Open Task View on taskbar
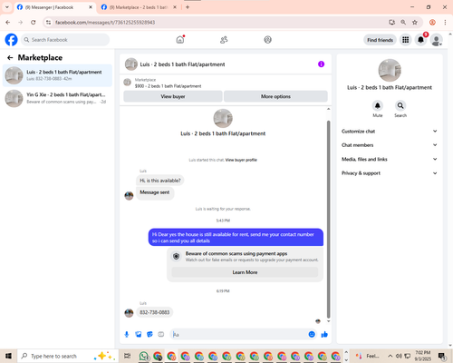 tap(128, 356)
